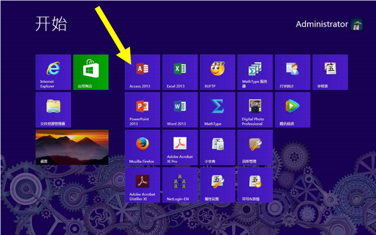Open the 属性设置 settings tile
Screen dimensions: 376x235
[x=217, y=185]
